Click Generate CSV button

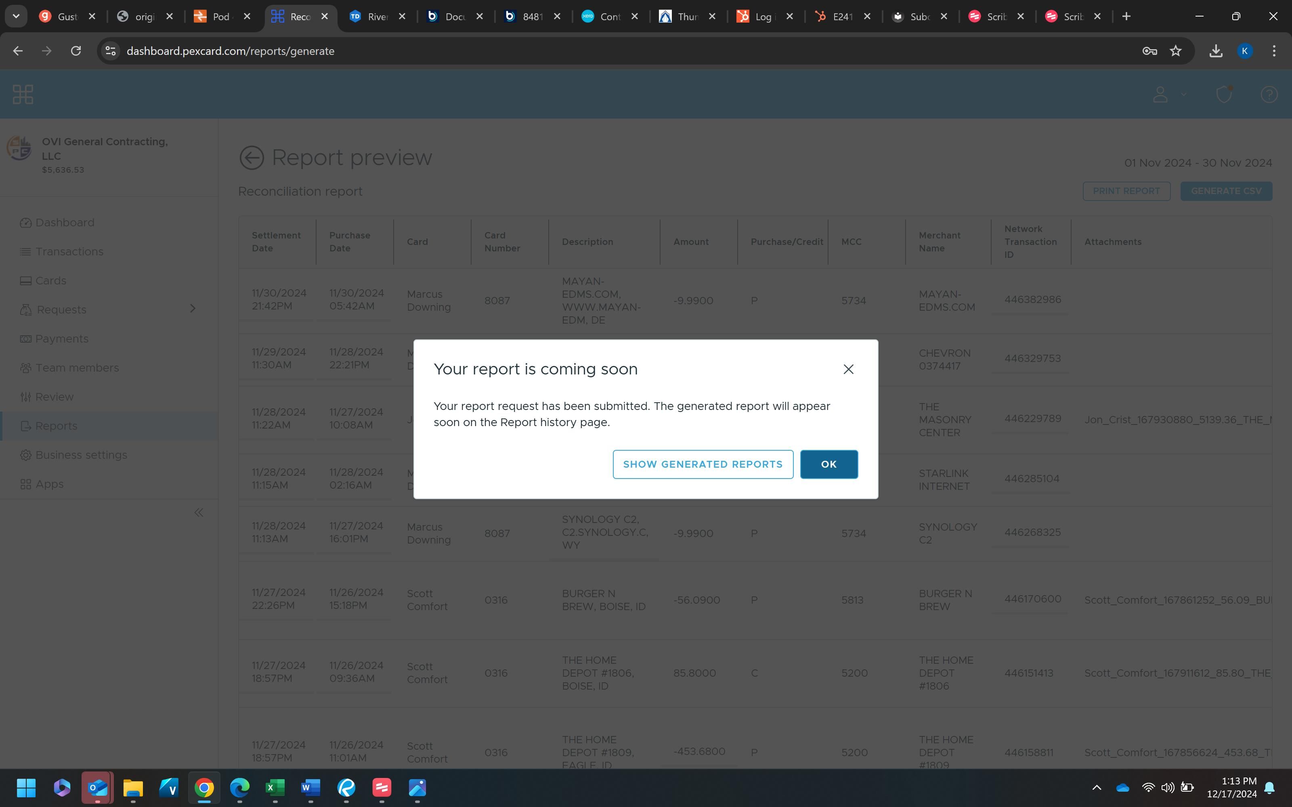pos(1226,191)
